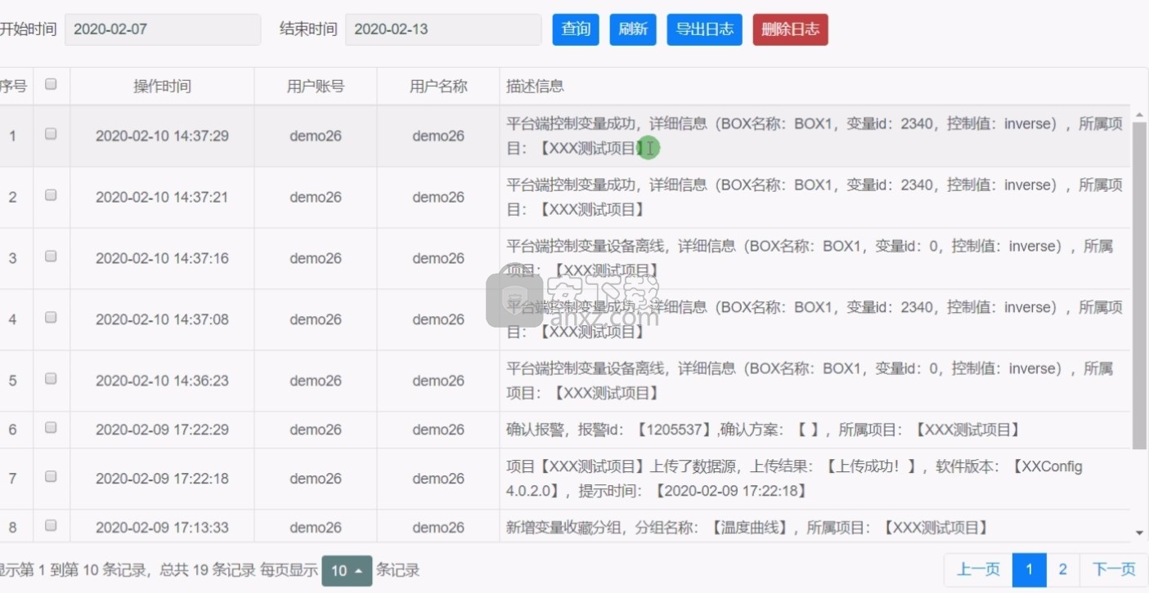
Task: Click timestamp 2020-02-09 17:13:33
Action: pyautogui.click(x=162, y=528)
